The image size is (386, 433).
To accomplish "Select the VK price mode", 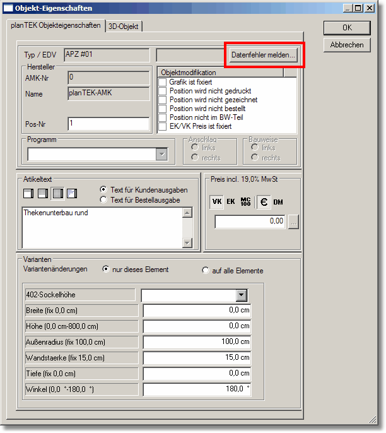I will tap(216, 202).
